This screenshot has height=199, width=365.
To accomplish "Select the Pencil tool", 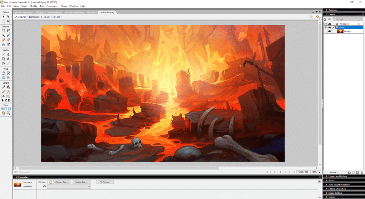I will pos(4,40).
